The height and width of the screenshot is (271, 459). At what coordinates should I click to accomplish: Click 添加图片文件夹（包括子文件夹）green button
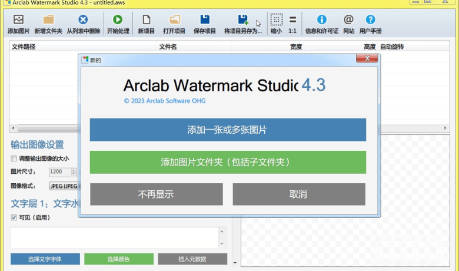228,162
